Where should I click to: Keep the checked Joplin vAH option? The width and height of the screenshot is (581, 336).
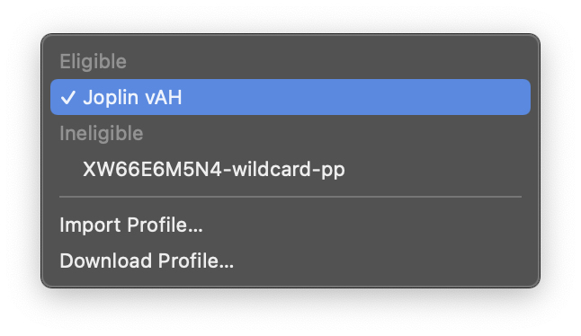click(290, 97)
